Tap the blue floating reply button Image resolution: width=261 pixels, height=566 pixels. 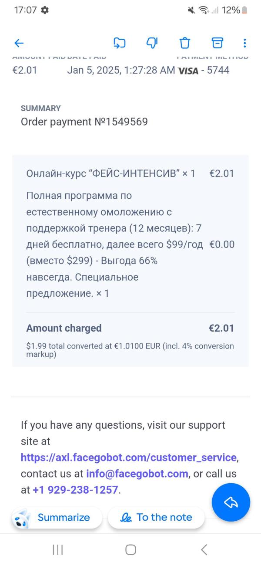coord(231,502)
